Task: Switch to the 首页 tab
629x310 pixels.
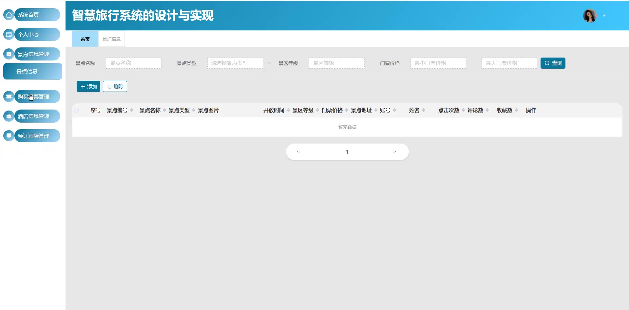Action: click(x=85, y=39)
